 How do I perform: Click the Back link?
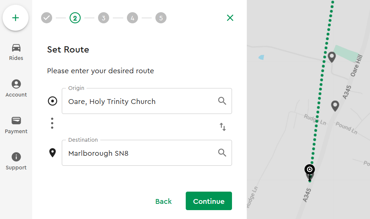pyautogui.click(x=164, y=201)
